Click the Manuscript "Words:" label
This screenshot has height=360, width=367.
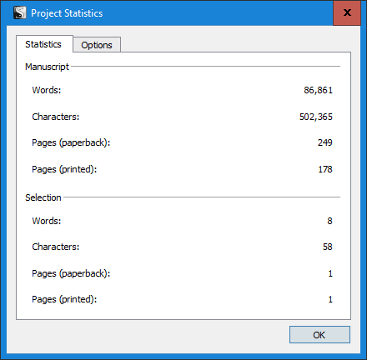(47, 90)
